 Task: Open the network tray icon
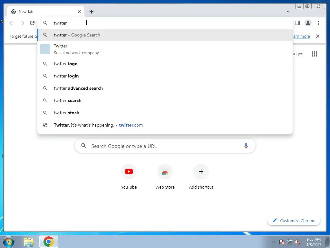tap(290, 242)
